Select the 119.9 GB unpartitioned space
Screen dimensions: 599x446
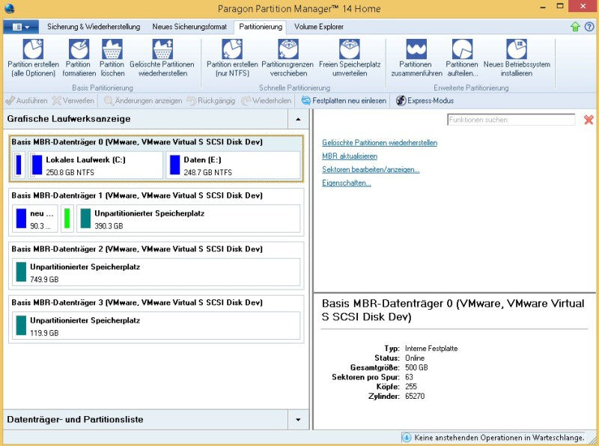[156, 326]
